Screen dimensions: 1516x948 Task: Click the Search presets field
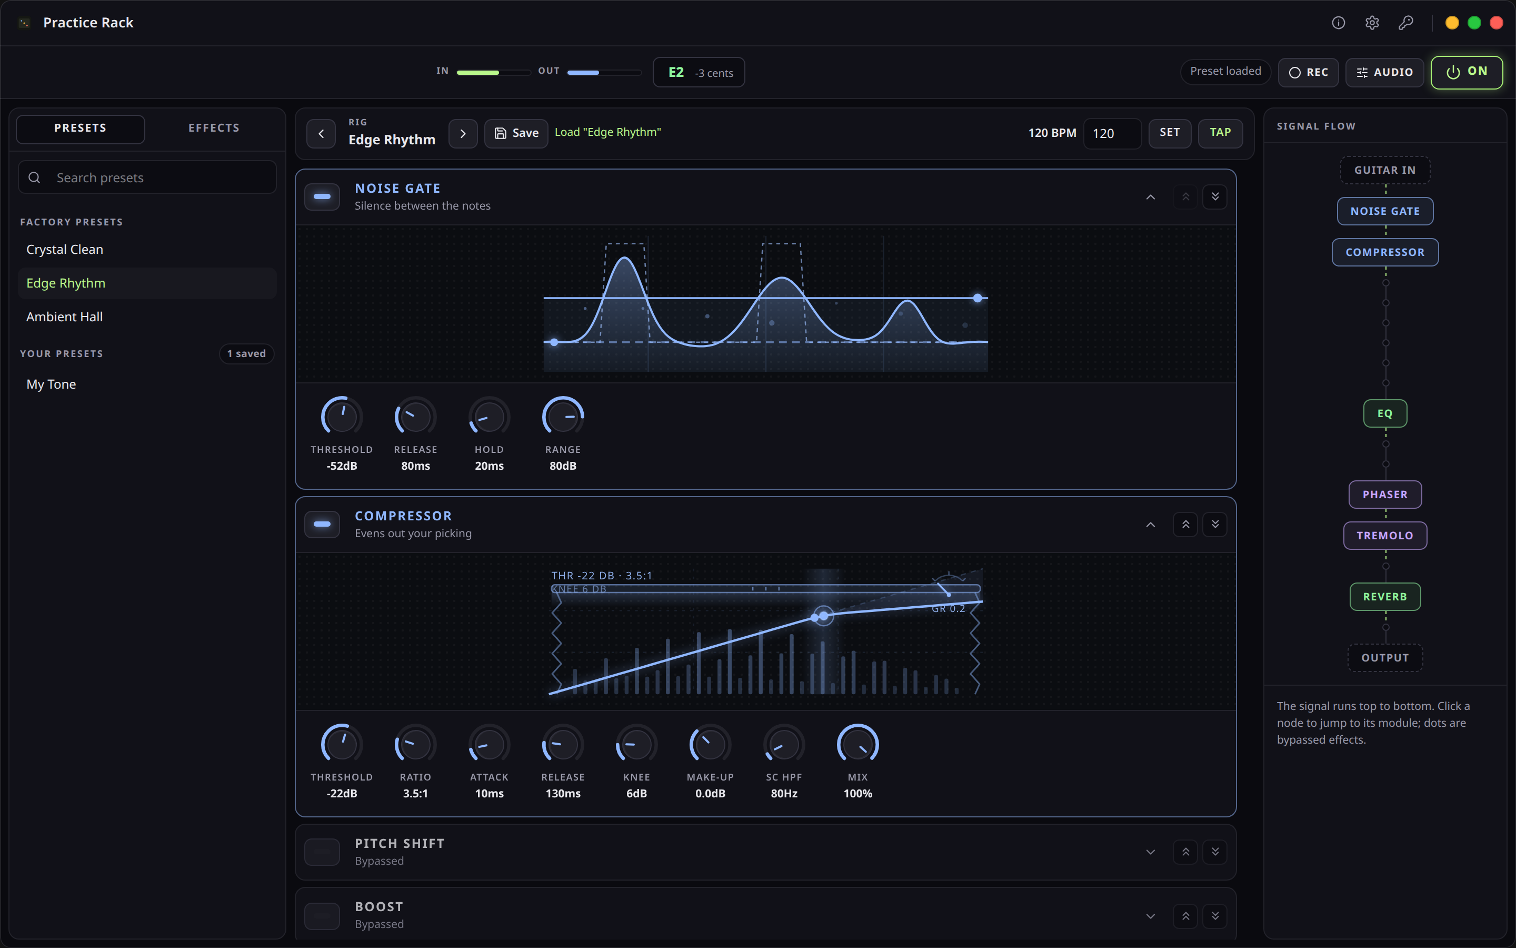[x=147, y=177]
